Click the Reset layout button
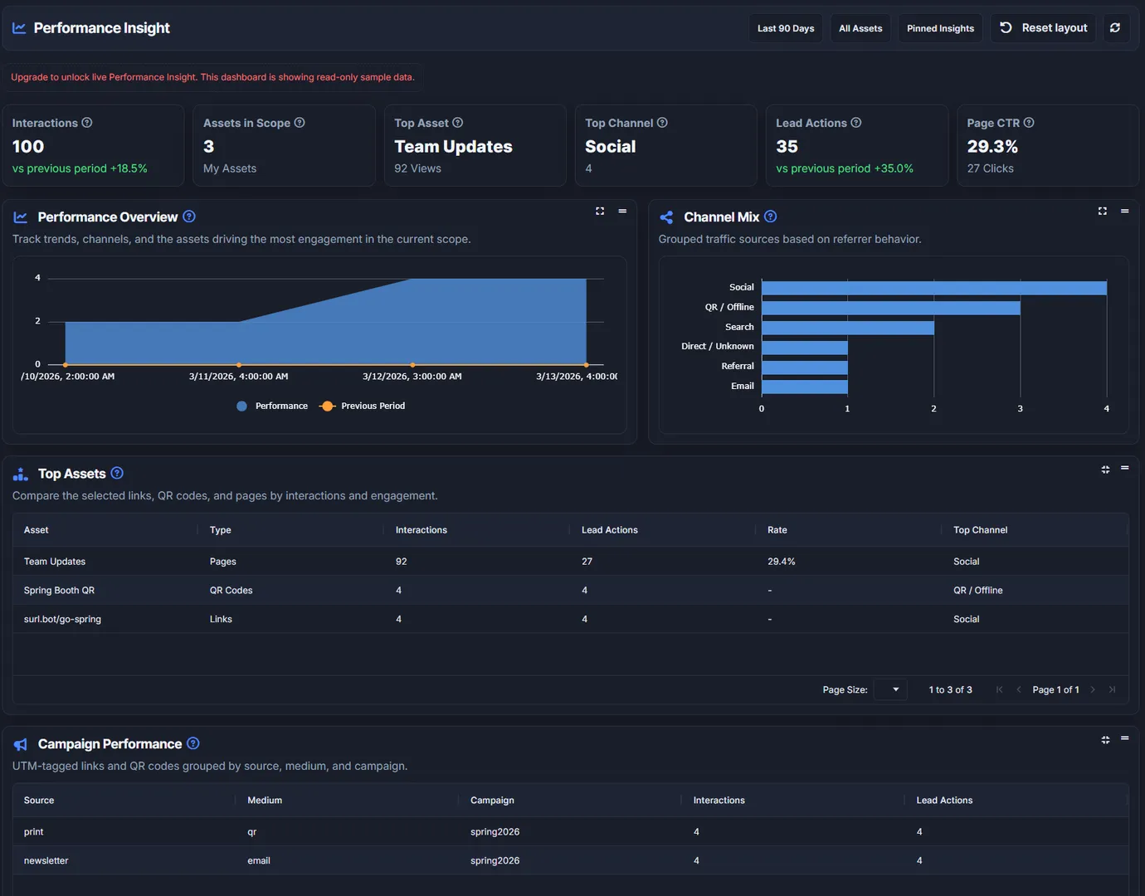 (1043, 28)
